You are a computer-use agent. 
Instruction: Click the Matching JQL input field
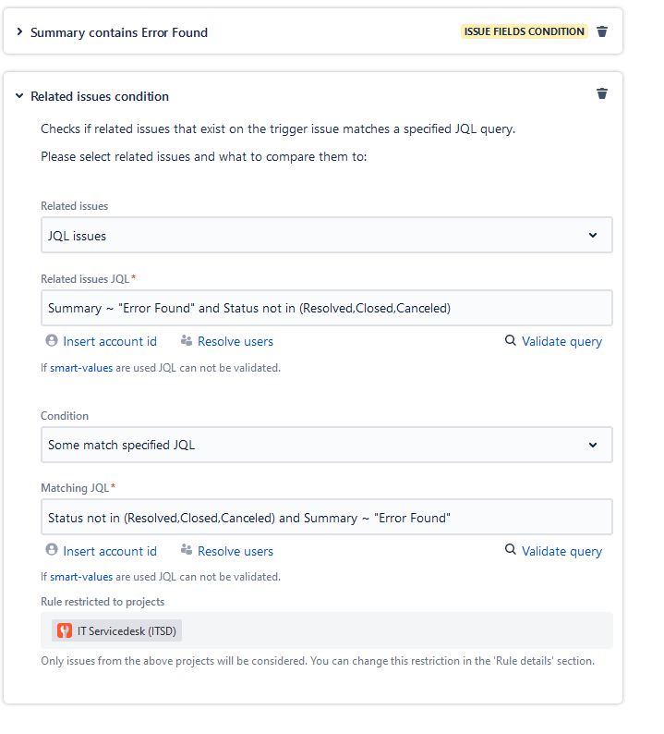[x=326, y=518]
